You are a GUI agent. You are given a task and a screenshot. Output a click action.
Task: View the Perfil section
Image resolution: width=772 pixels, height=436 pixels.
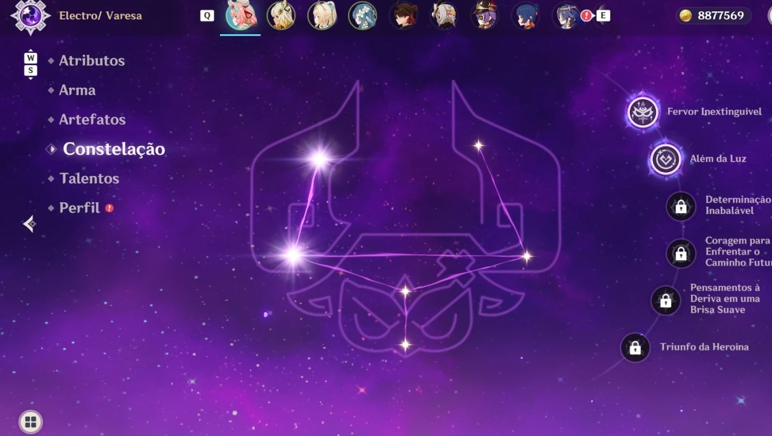pos(79,208)
